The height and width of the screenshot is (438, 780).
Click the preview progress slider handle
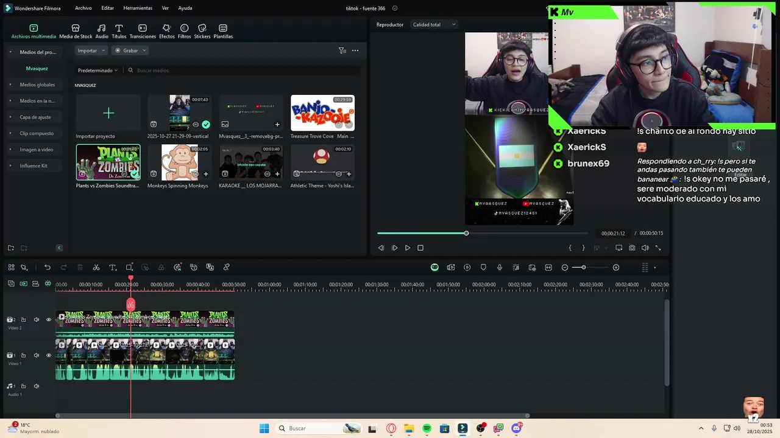click(x=466, y=234)
